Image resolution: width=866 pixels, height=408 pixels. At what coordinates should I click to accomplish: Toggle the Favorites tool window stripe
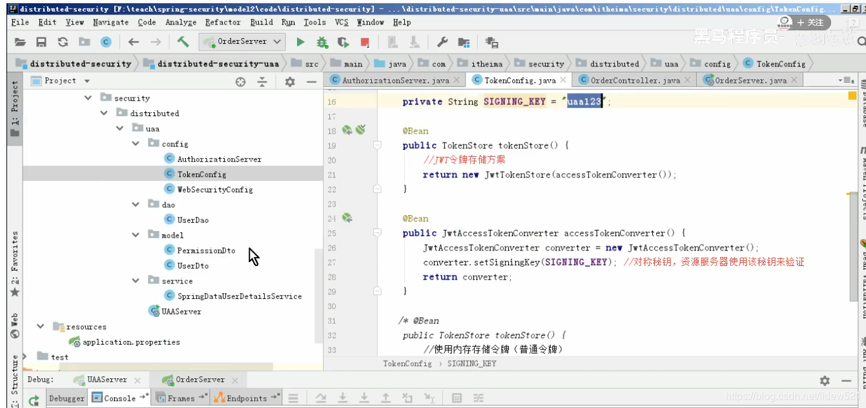coord(15,265)
